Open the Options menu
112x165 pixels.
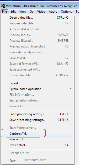point(66,12)
